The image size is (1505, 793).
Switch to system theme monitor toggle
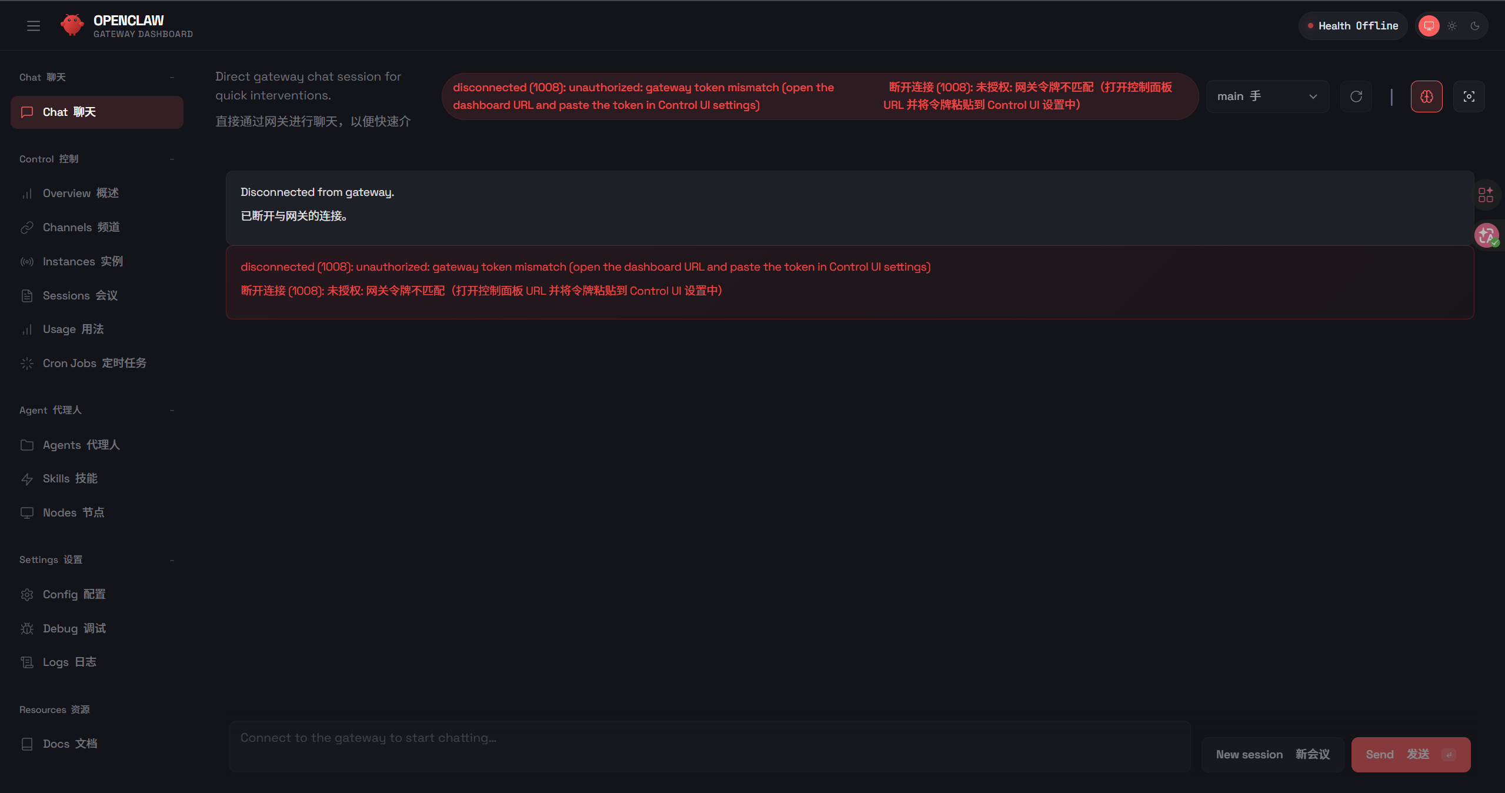1429,26
